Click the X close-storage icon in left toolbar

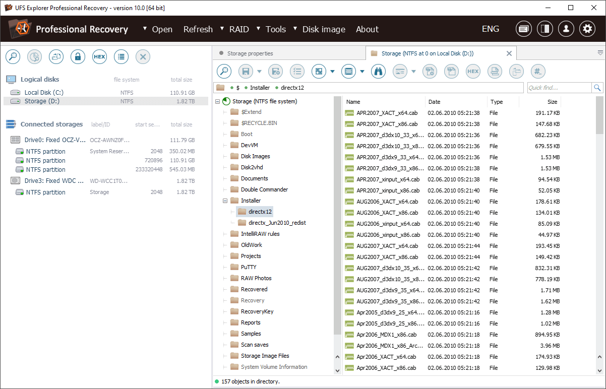click(x=143, y=57)
